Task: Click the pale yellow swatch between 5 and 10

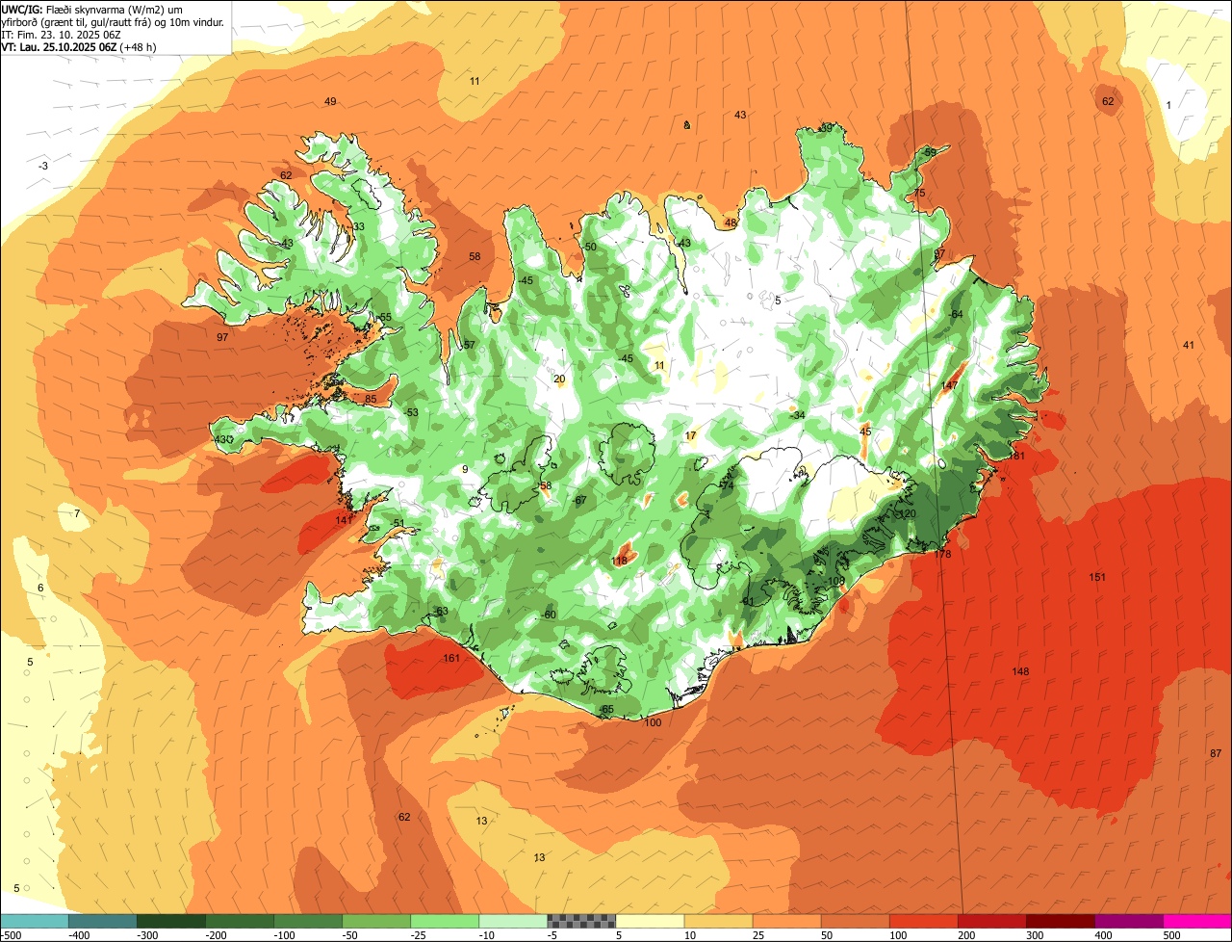Action: (x=650, y=922)
